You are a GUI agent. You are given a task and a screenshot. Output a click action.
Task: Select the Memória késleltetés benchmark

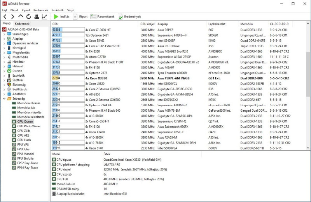tap(31, 117)
